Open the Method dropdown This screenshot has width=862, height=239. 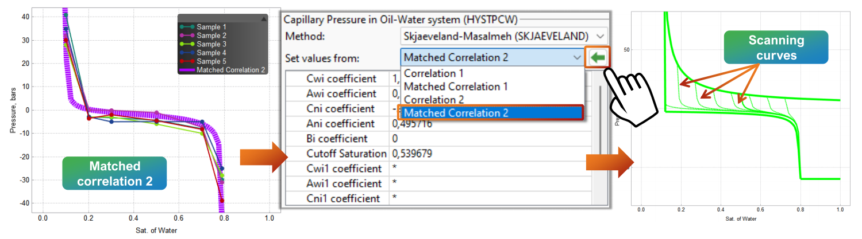click(x=503, y=36)
